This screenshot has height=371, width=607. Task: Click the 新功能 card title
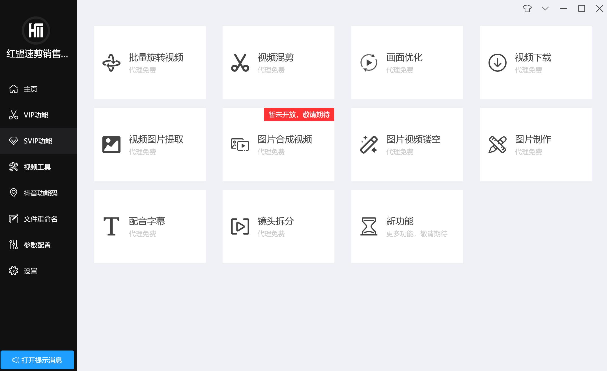tap(400, 221)
